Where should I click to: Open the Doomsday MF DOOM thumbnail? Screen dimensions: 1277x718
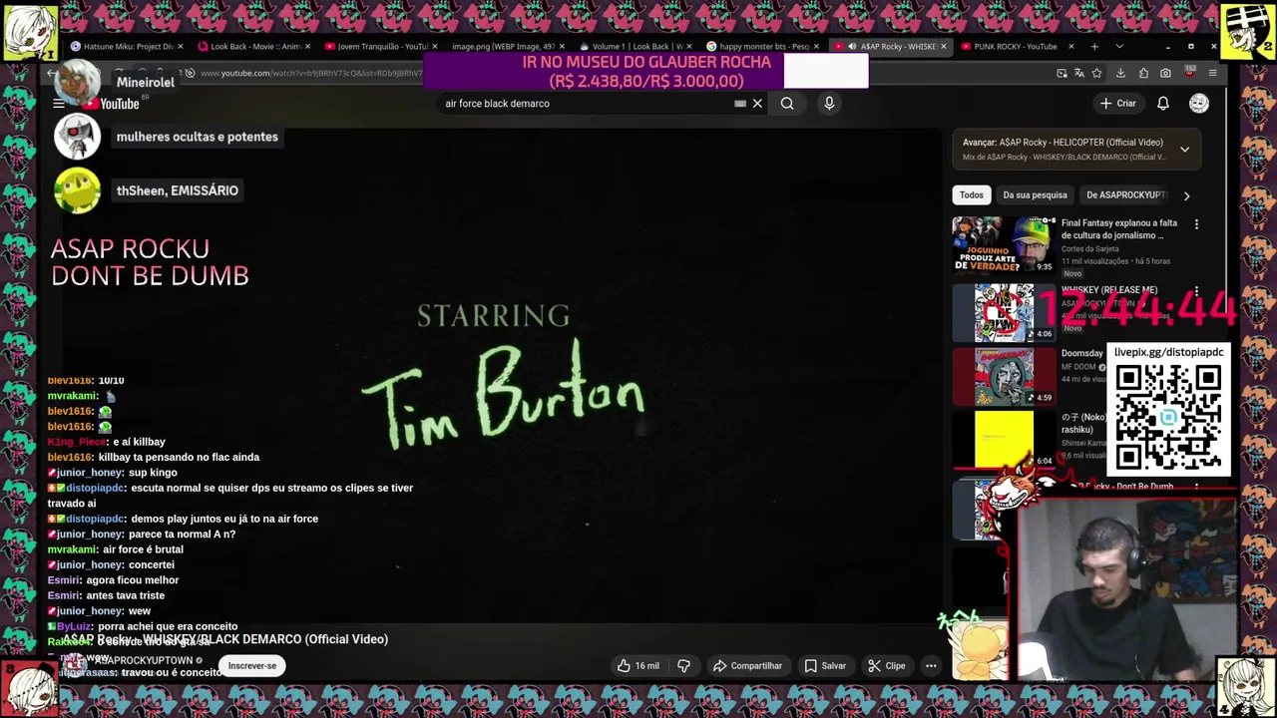tap(1004, 376)
